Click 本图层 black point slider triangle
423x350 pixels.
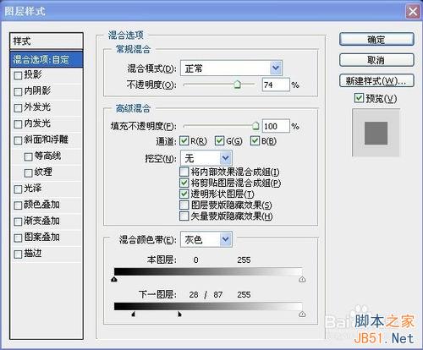114,279
